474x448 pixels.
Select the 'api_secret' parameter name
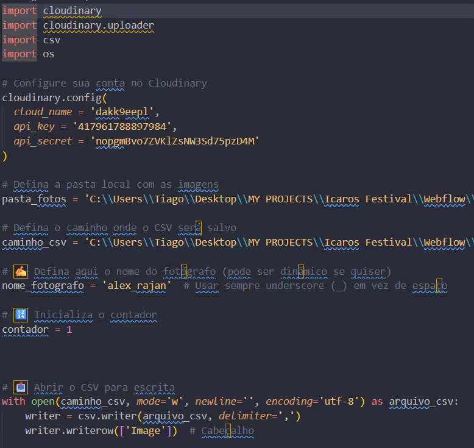click(x=43, y=141)
